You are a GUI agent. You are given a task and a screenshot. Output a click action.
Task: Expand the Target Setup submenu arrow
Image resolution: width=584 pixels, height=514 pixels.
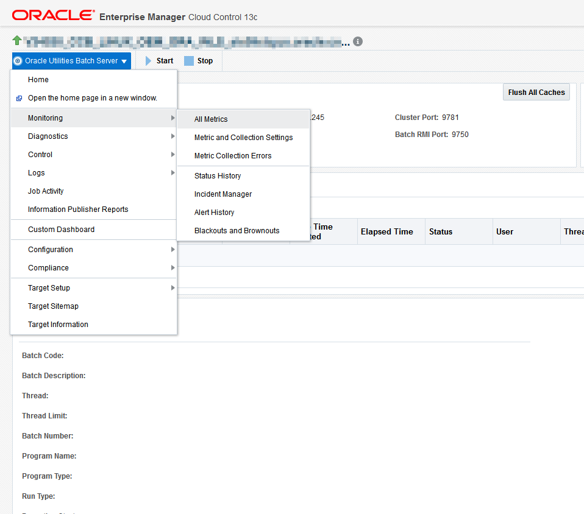point(173,287)
